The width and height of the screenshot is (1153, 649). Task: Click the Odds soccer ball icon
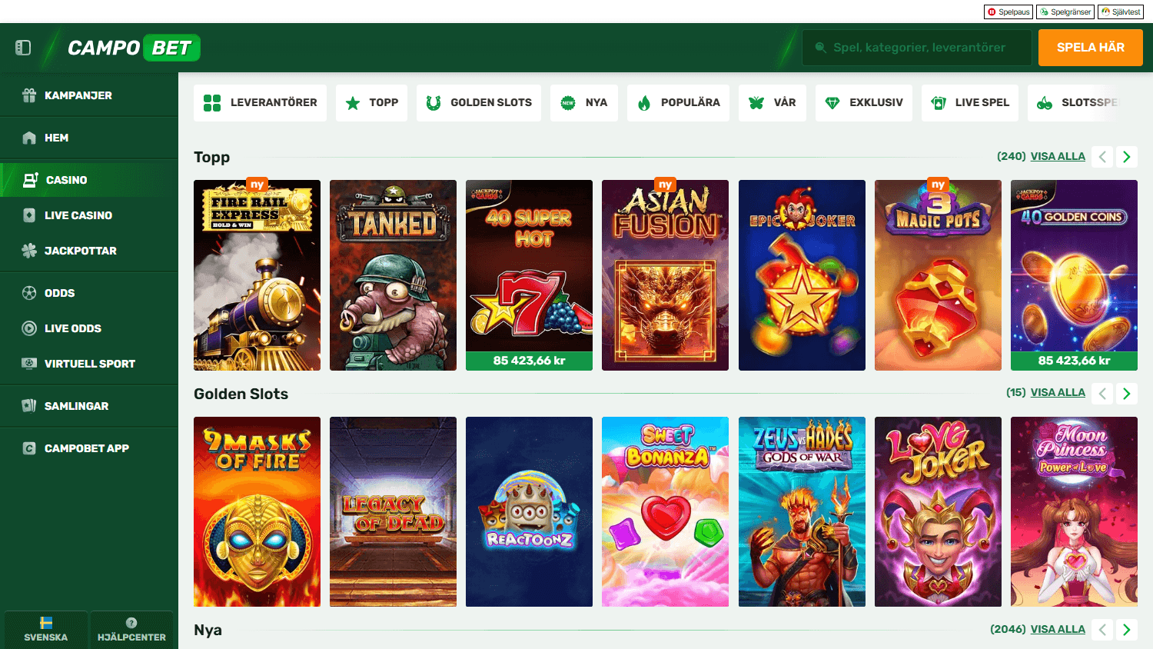(29, 293)
